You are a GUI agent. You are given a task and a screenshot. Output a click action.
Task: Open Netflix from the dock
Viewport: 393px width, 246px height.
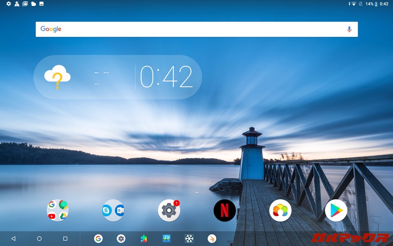224,210
